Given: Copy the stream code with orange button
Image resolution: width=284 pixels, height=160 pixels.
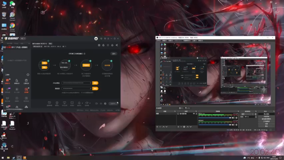Looking at the screenshot, I should (95, 89).
